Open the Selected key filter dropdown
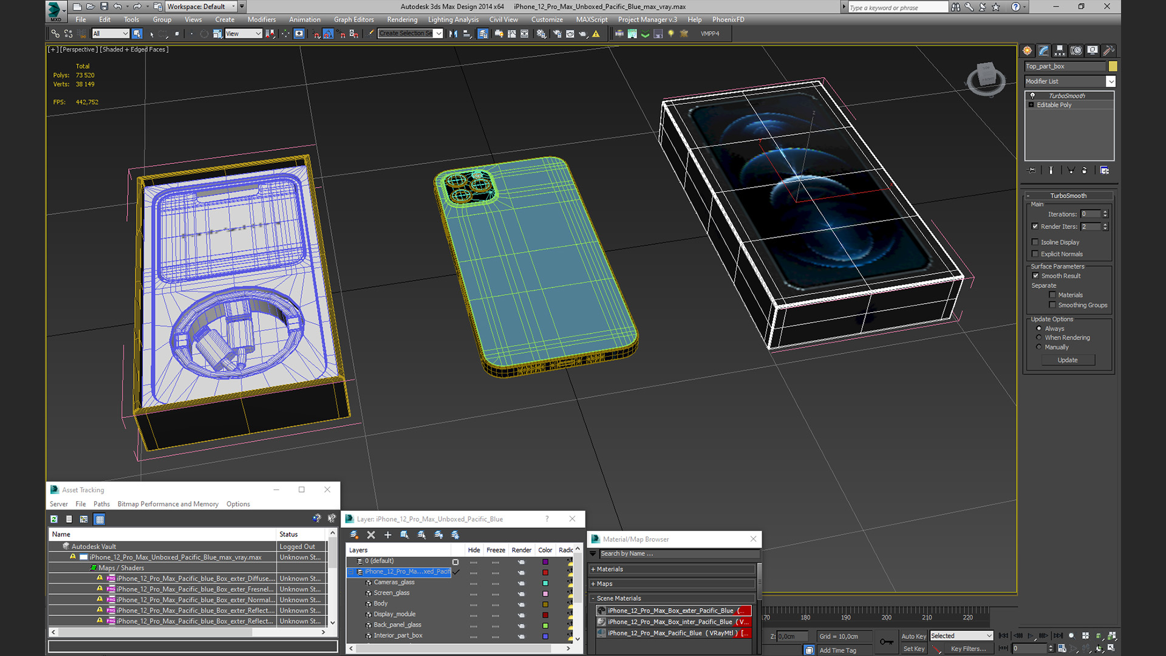The height and width of the screenshot is (656, 1166). pyautogui.click(x=962, y=636)
